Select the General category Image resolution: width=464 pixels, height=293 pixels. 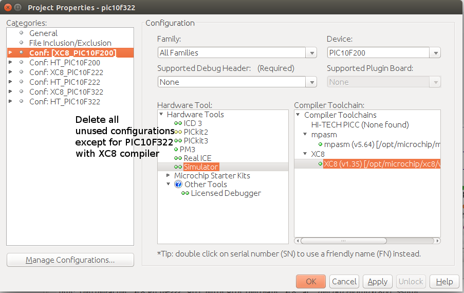tap(43, 33)
